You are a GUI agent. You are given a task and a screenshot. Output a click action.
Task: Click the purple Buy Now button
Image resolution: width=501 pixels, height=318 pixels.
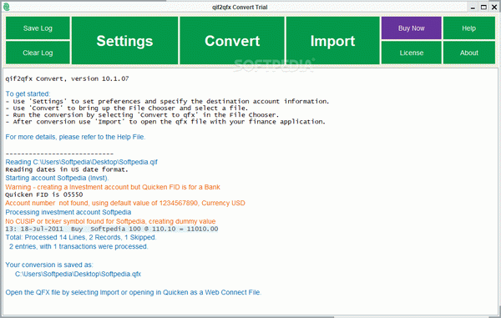(x=411, y=28)
